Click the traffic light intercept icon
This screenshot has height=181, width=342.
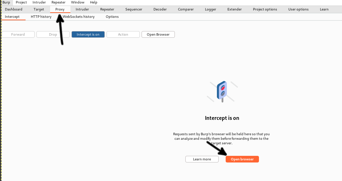coord(222,92)
